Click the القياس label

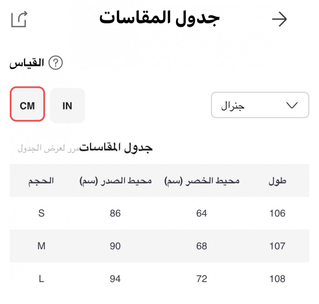tap(26, 63)
